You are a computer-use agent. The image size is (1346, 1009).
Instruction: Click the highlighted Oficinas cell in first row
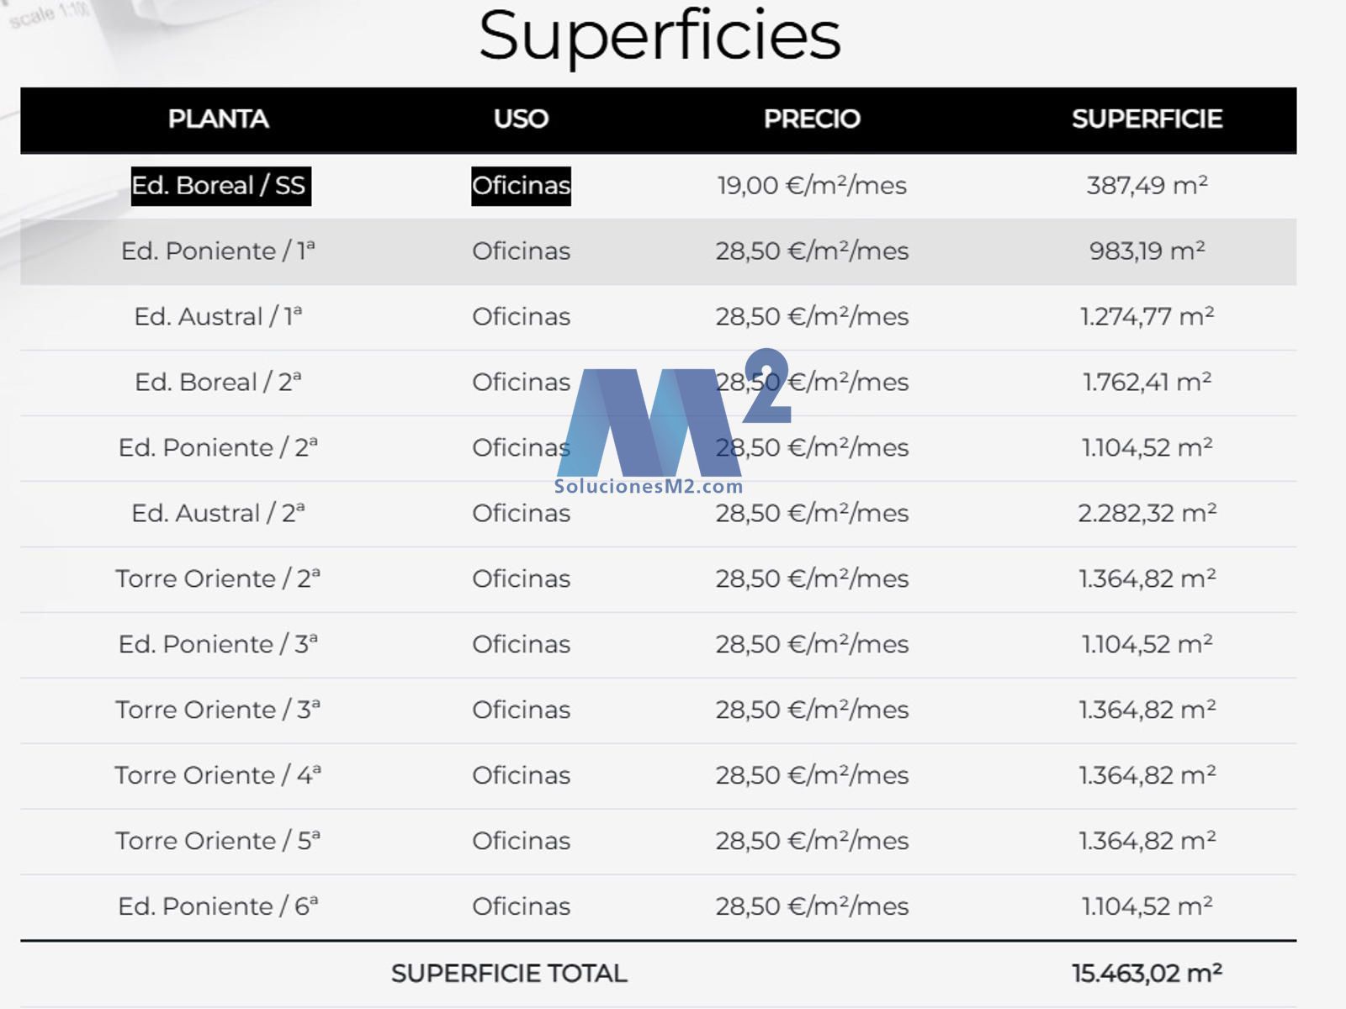coord(521,186)
